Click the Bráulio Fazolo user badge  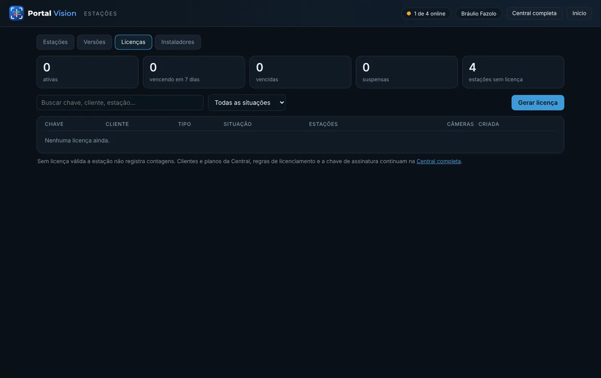[x=479, y=14]
